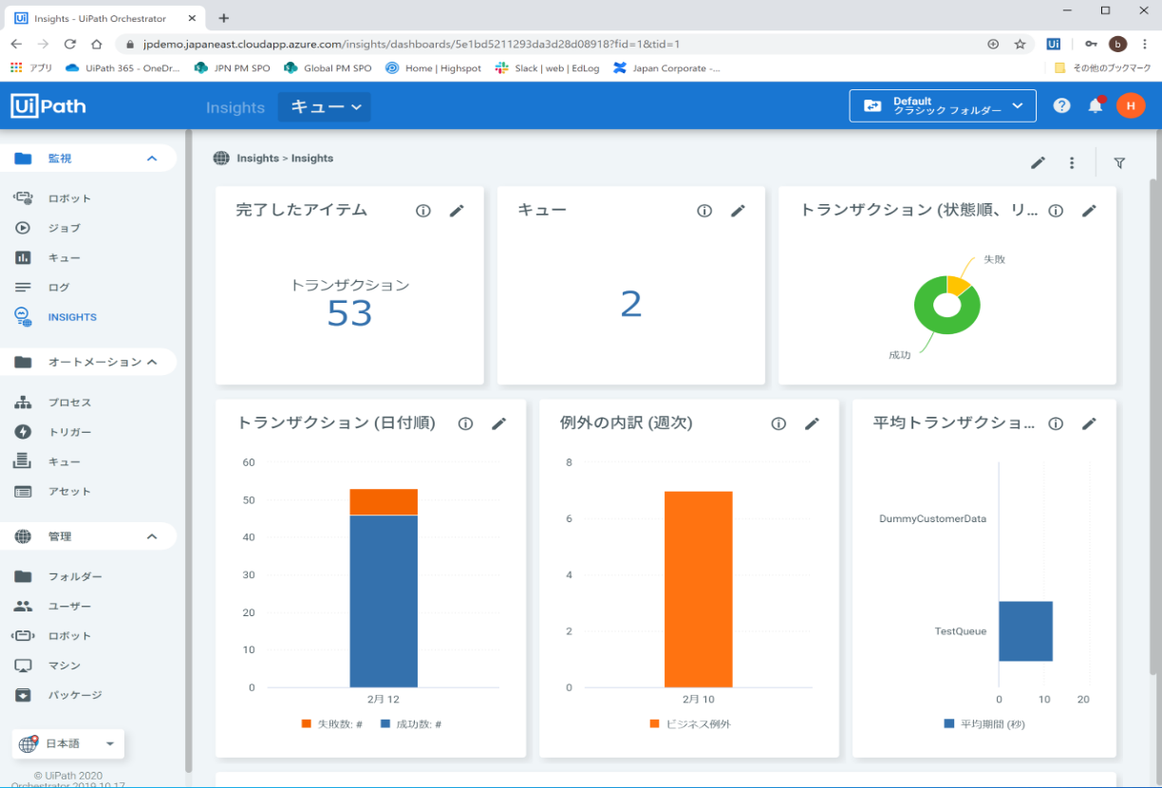Open the user avatar H menu
The height and width of the screenshot is (788, 1162).
pos(1131,106)
